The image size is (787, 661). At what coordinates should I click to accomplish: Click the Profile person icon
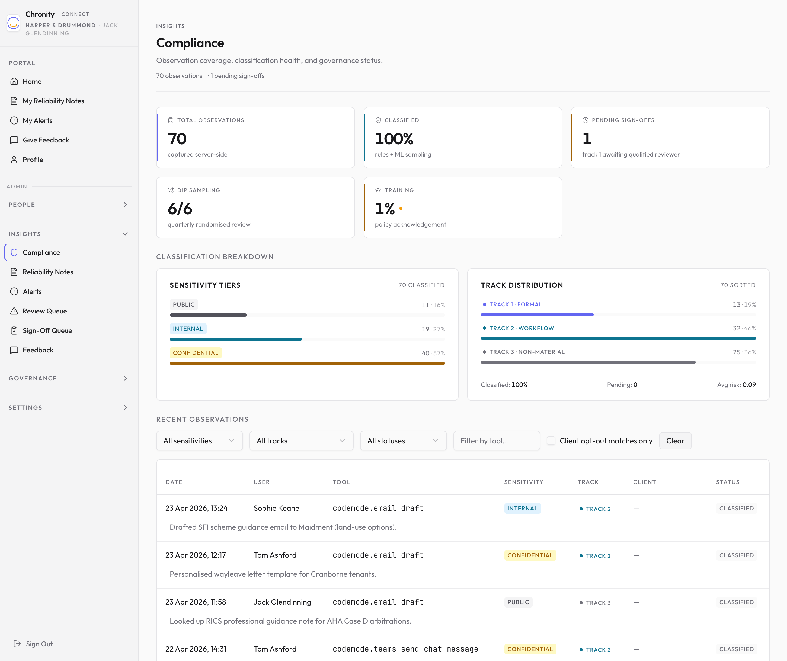coord(14,159)
